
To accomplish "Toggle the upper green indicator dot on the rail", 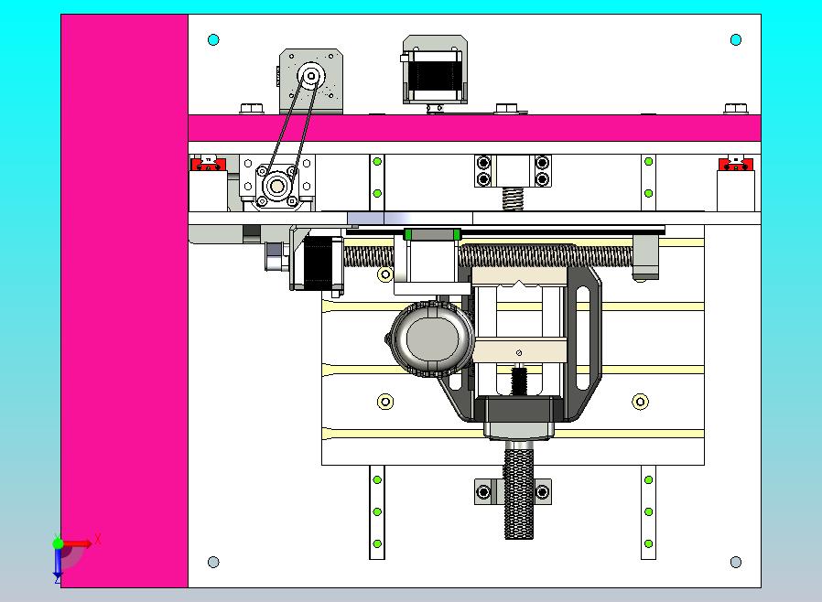I will [x=375, y=159].
